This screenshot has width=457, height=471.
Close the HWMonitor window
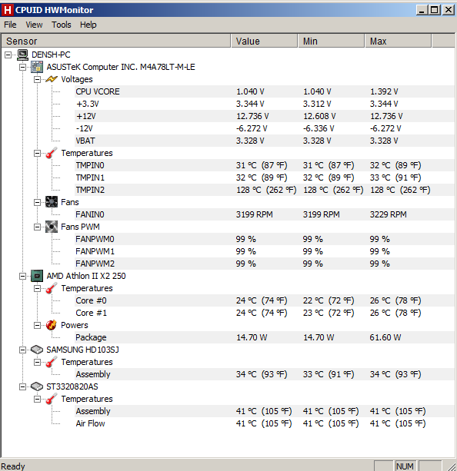coord(449,10)
